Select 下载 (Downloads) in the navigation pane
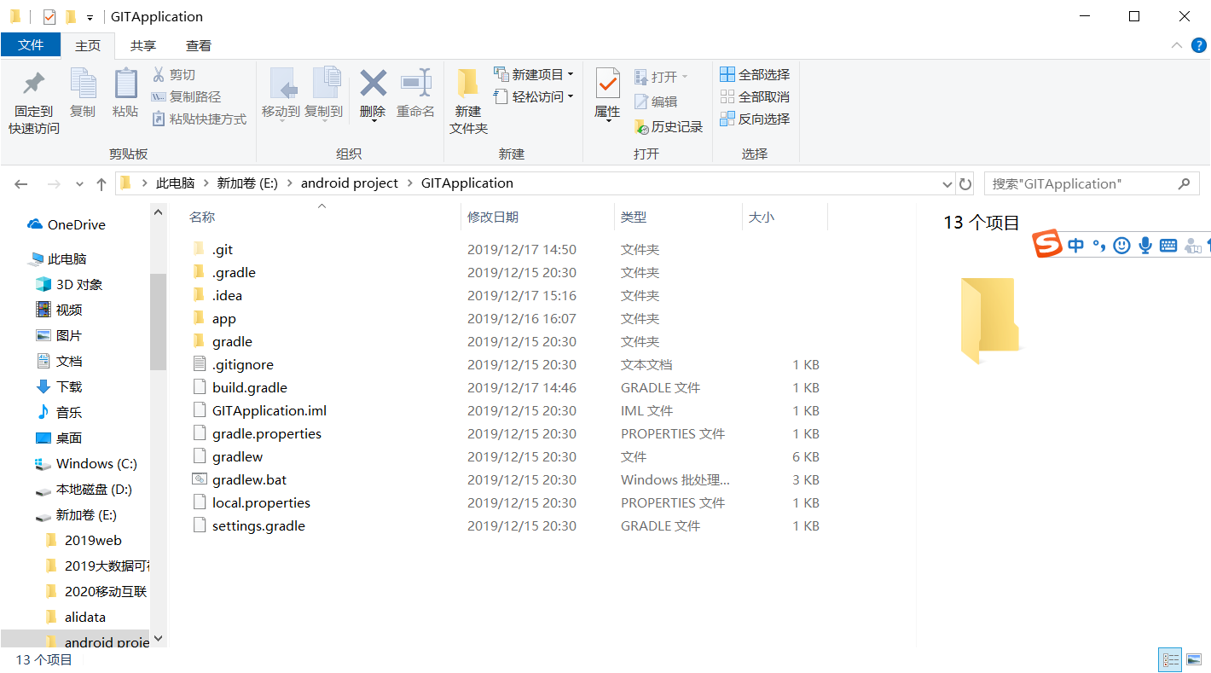The height and width of the screenshot is (673, 1211). click(60, 387)
